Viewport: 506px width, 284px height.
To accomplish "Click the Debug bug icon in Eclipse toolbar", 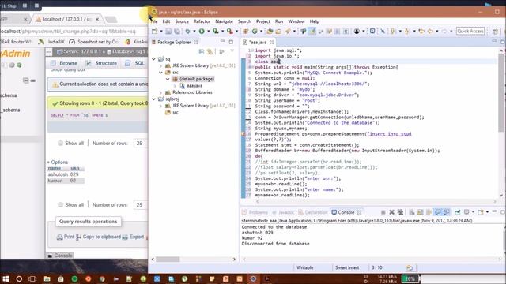I will point(187,32).
